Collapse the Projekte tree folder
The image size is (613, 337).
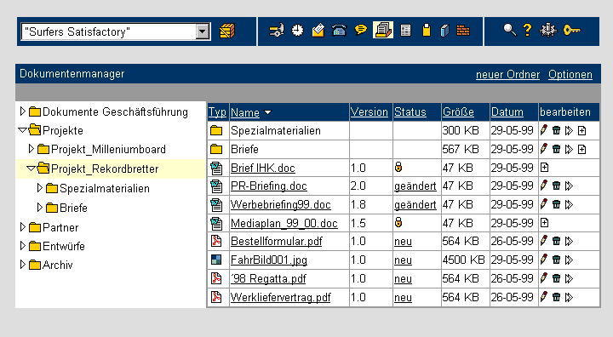pyautogui.click(x=23, y=130)
